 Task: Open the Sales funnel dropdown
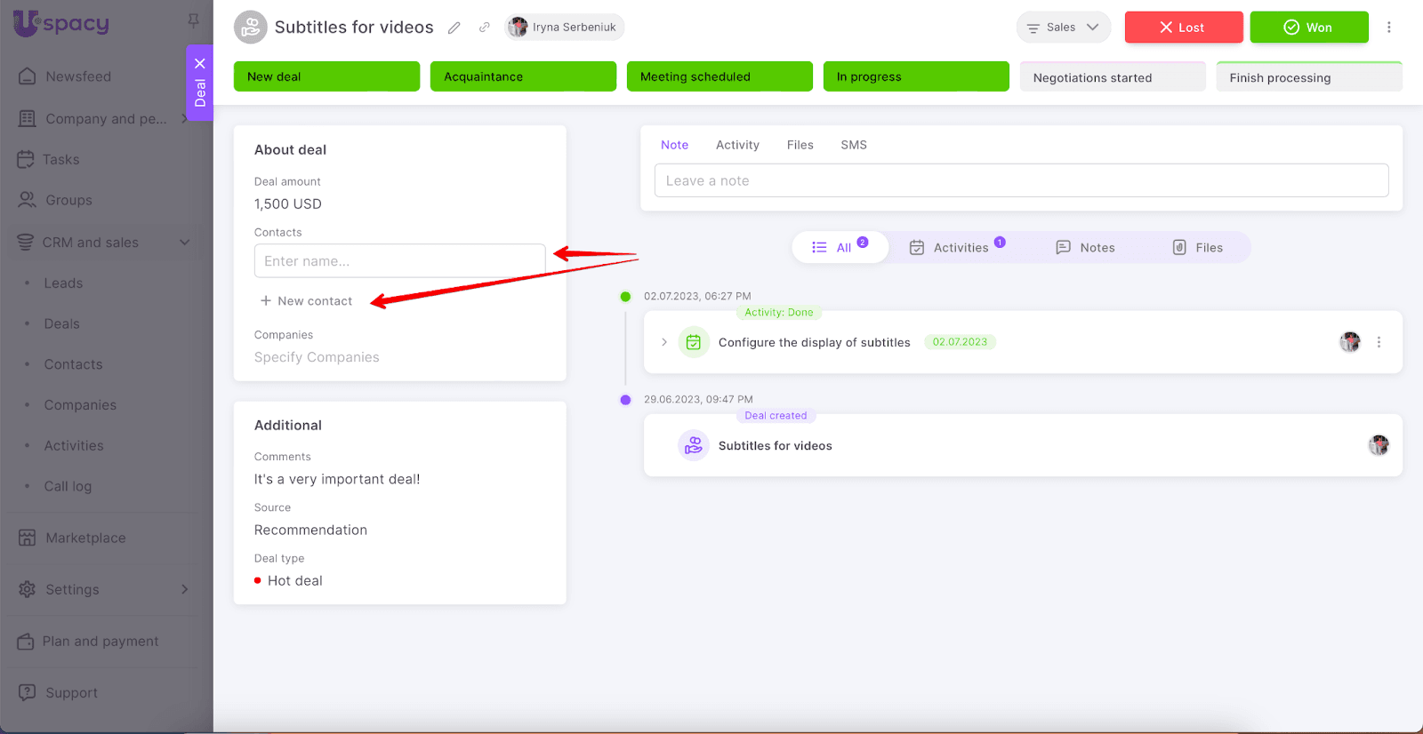click(x=1063, y=28)
